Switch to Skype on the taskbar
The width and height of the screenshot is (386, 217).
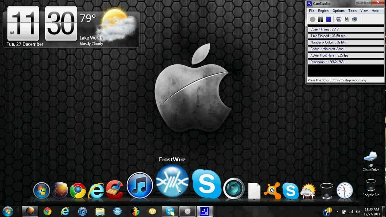point(170,212)
